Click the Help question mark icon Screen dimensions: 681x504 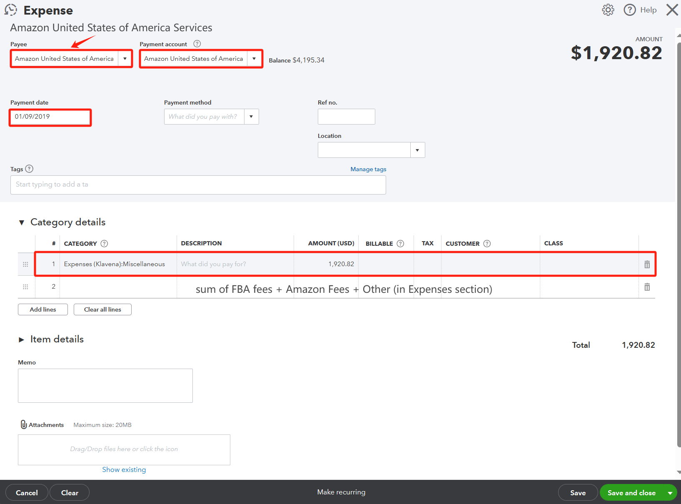630,10
